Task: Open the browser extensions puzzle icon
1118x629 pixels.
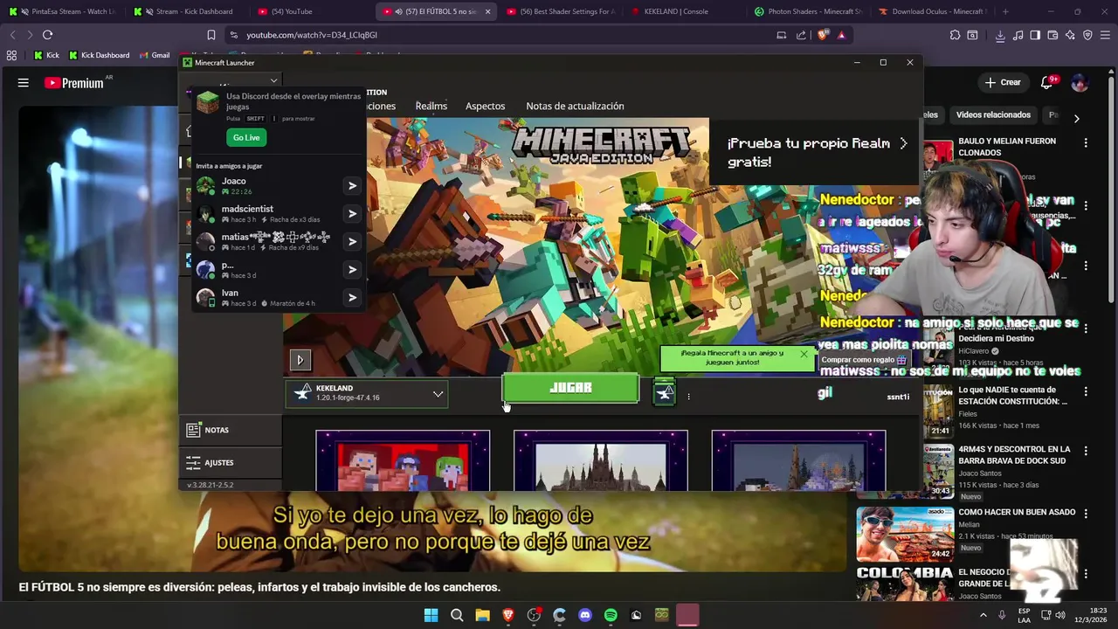Action: [x=955, y=35]
